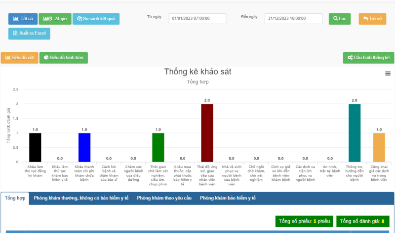Image resolution: width=395 pixels, height=233 pixels.
Task: Export data with "Xuất ra Excel"
Action: coord(29,33)
